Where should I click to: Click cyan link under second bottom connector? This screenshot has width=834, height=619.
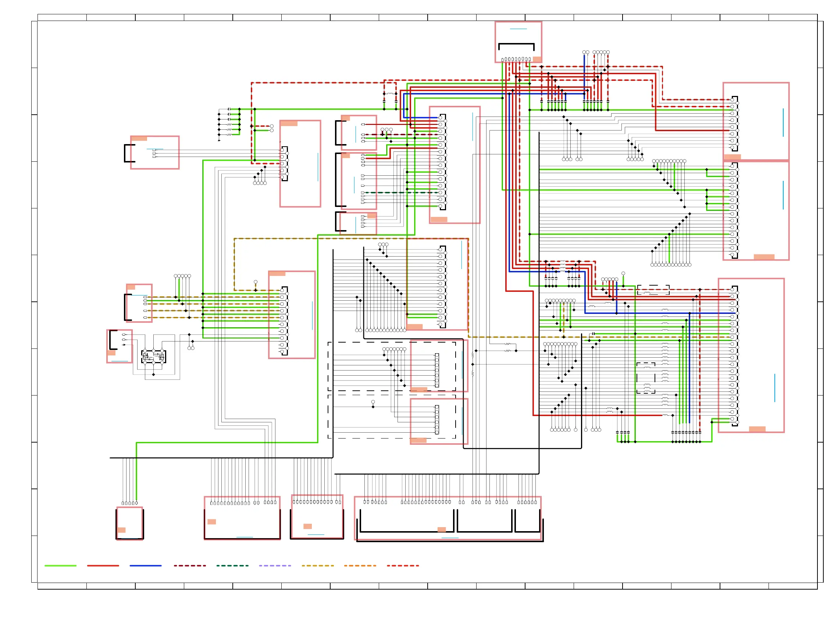tap(245, 537)
